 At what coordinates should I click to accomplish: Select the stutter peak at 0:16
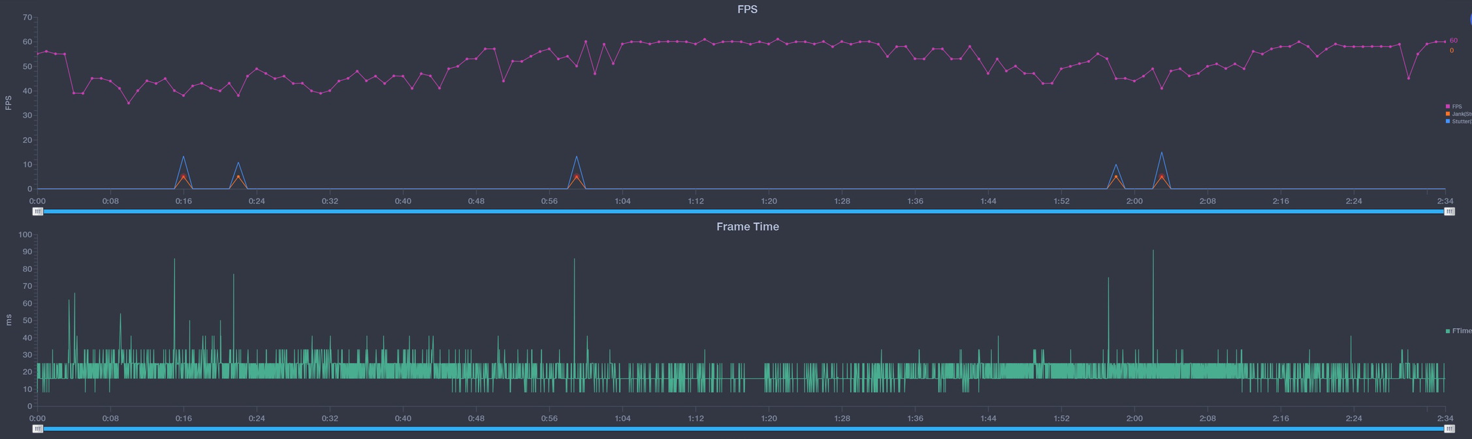coord(184,157)
